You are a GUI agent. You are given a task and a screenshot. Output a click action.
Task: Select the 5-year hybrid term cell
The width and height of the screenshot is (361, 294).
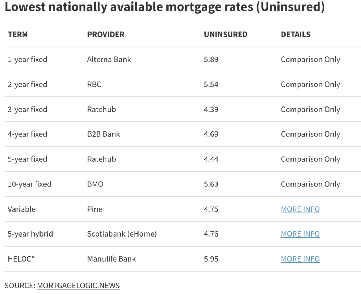pyautogui.click(x=30, y=234)
